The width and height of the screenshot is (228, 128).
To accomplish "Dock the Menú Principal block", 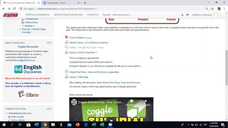I will pos(50,43).
